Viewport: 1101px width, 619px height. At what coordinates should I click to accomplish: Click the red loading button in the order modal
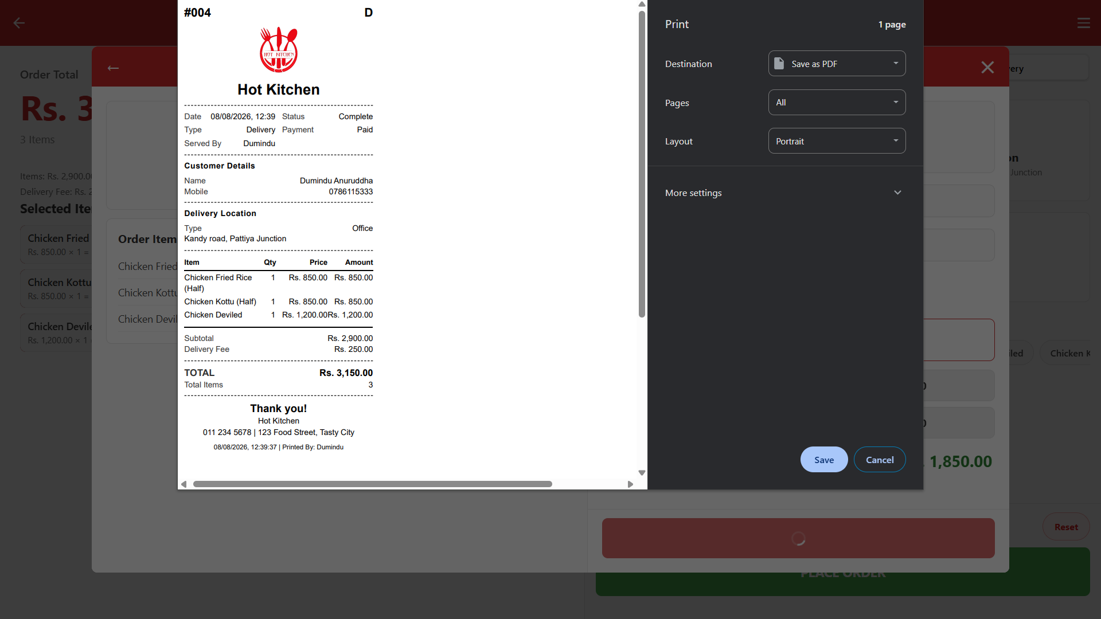tap(798, 538)
